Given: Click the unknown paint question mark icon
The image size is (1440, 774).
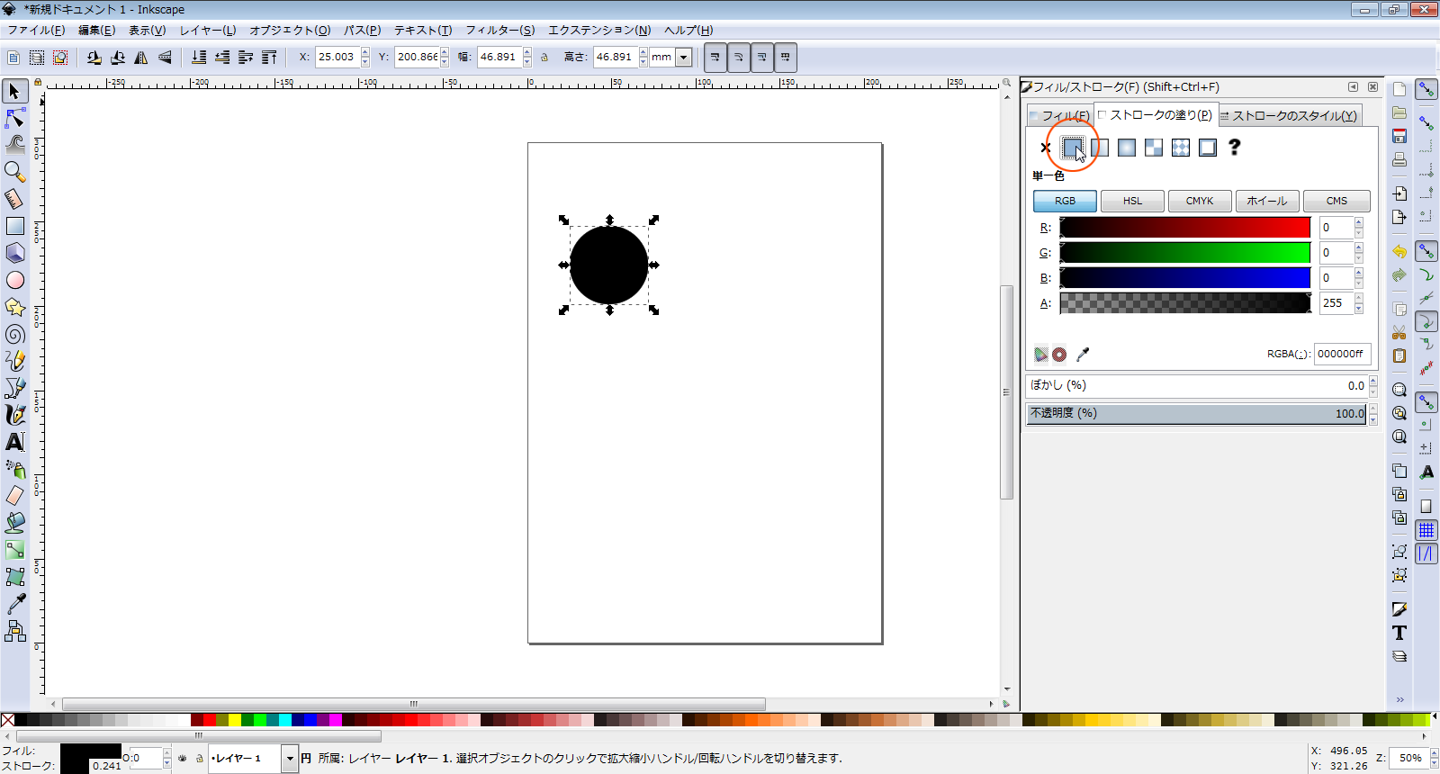Looking at the screenshot, I should click(x=1234, y=148).
